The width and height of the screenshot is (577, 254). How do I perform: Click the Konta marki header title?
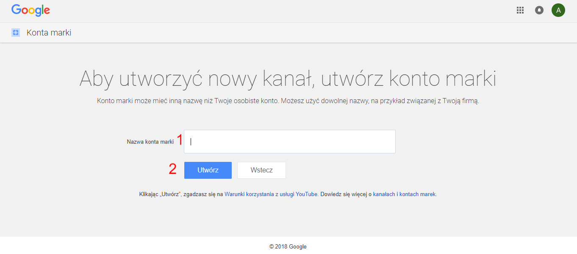(x=49, y=33)
